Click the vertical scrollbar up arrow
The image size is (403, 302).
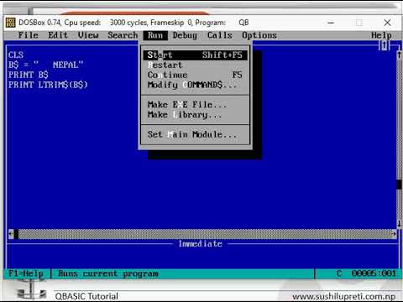[400, 55]
